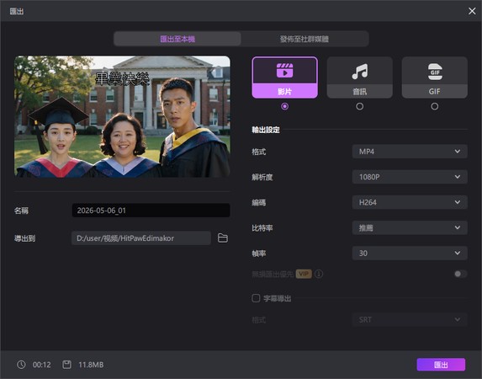482x379 pixels.
Task: Select the radio button under GIF
Action: click(435, 106)
